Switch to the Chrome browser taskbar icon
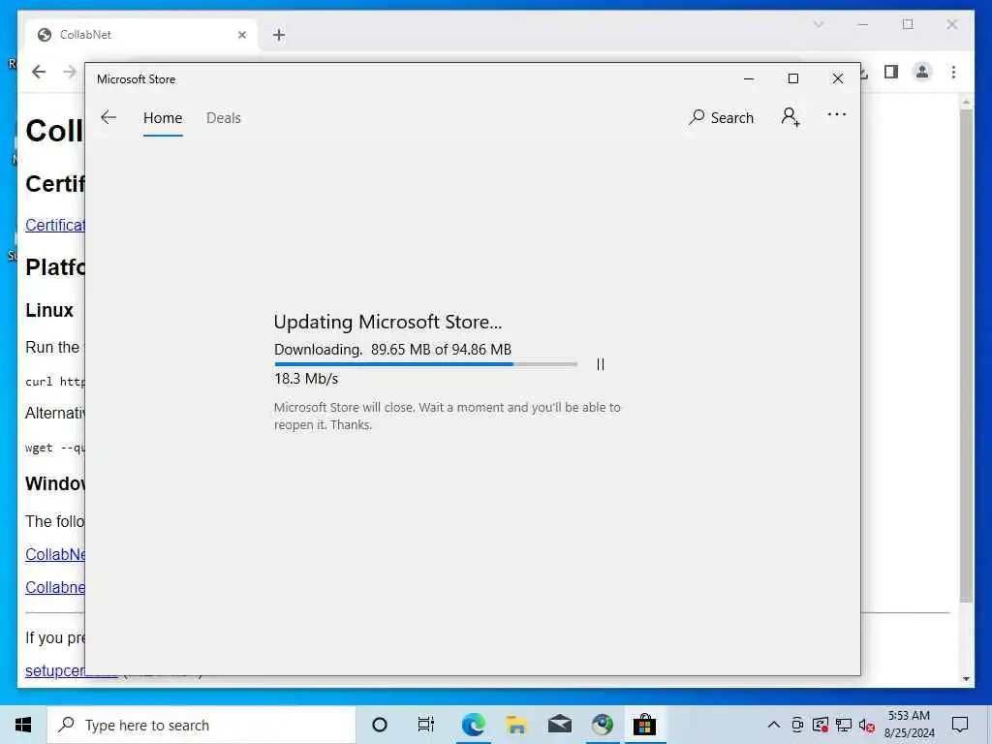This screenshot has height=744, width=992. (603, 725)
